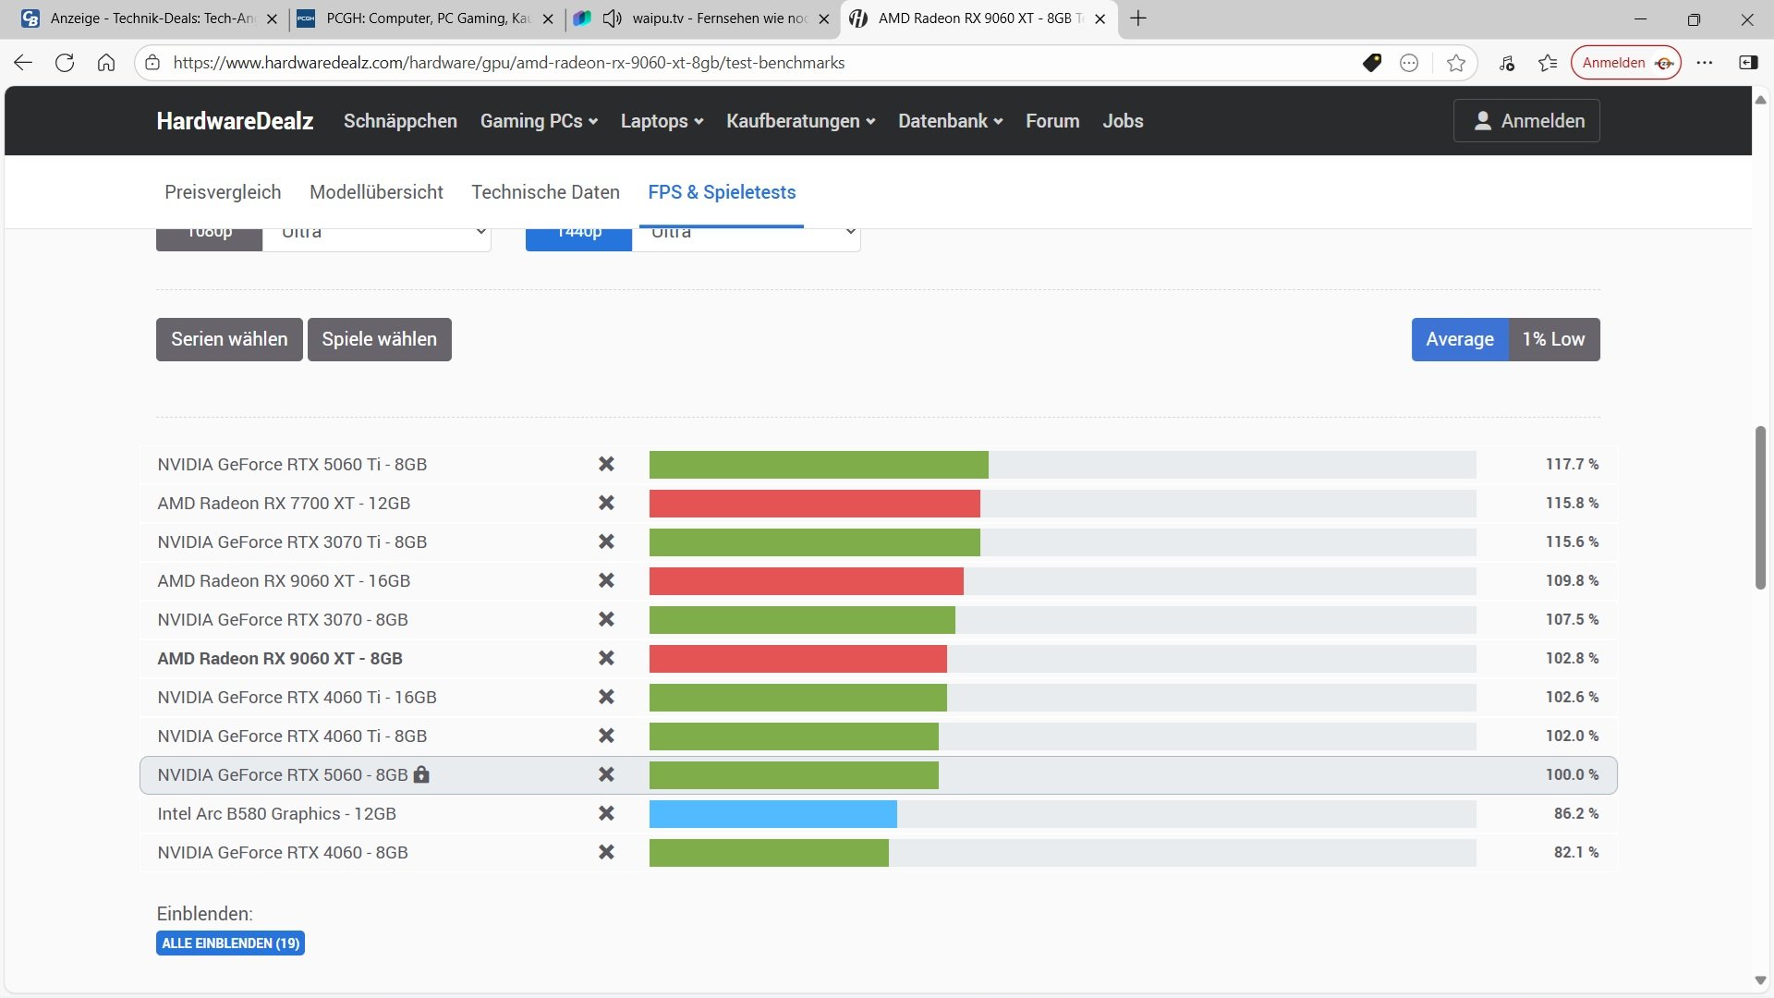Remove NVIDIA GeForce RTX 4060 Ti - 16GB row
1774x998 pixels.
pyautogui.click(x=606, y=697)
